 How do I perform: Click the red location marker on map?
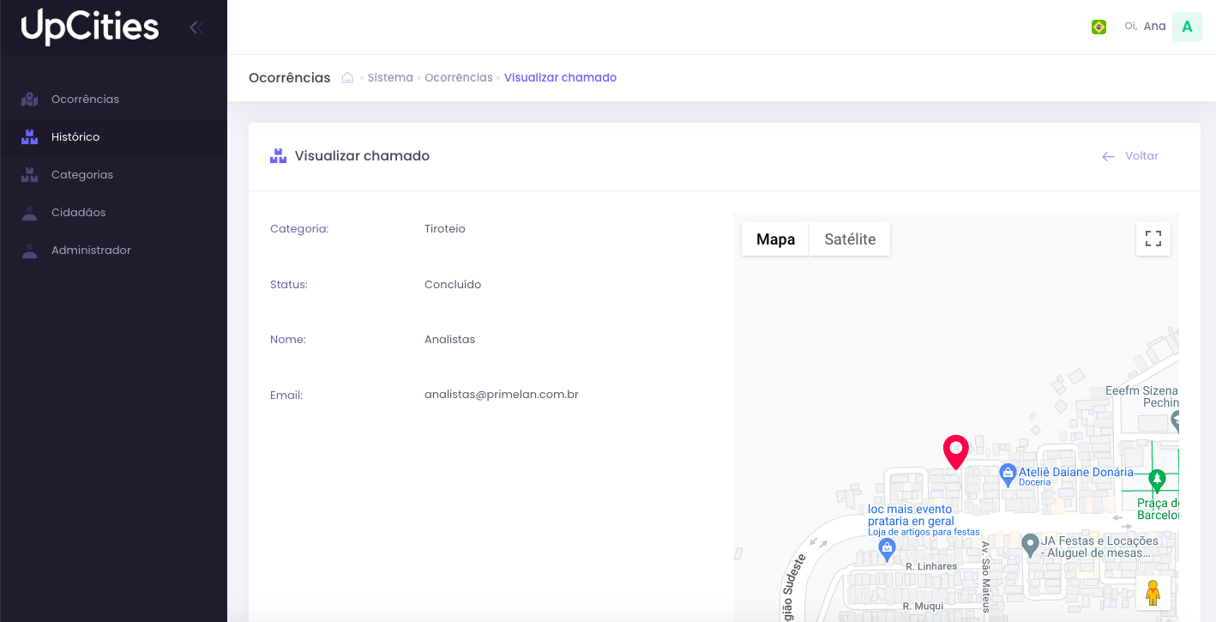(x=955, y=451)
